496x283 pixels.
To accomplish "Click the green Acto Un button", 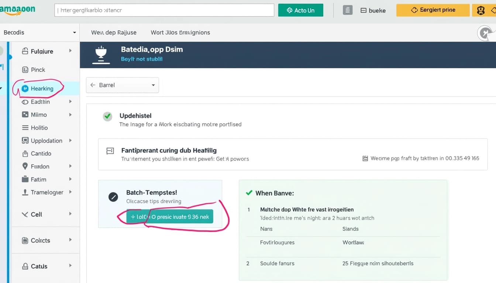I will pos(300,10).
